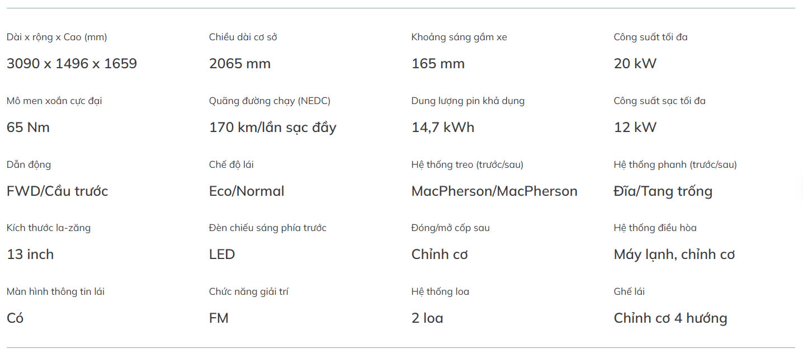Click the suspension value MacPherson/MacPherson

pyautogui.click(x=494, y=191)
